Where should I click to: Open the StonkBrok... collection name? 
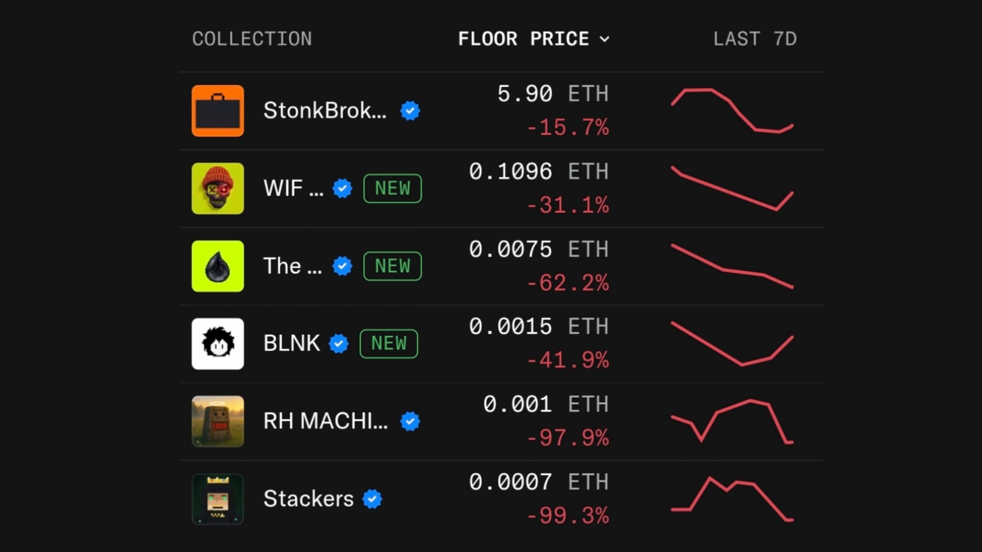coord(325,110)
